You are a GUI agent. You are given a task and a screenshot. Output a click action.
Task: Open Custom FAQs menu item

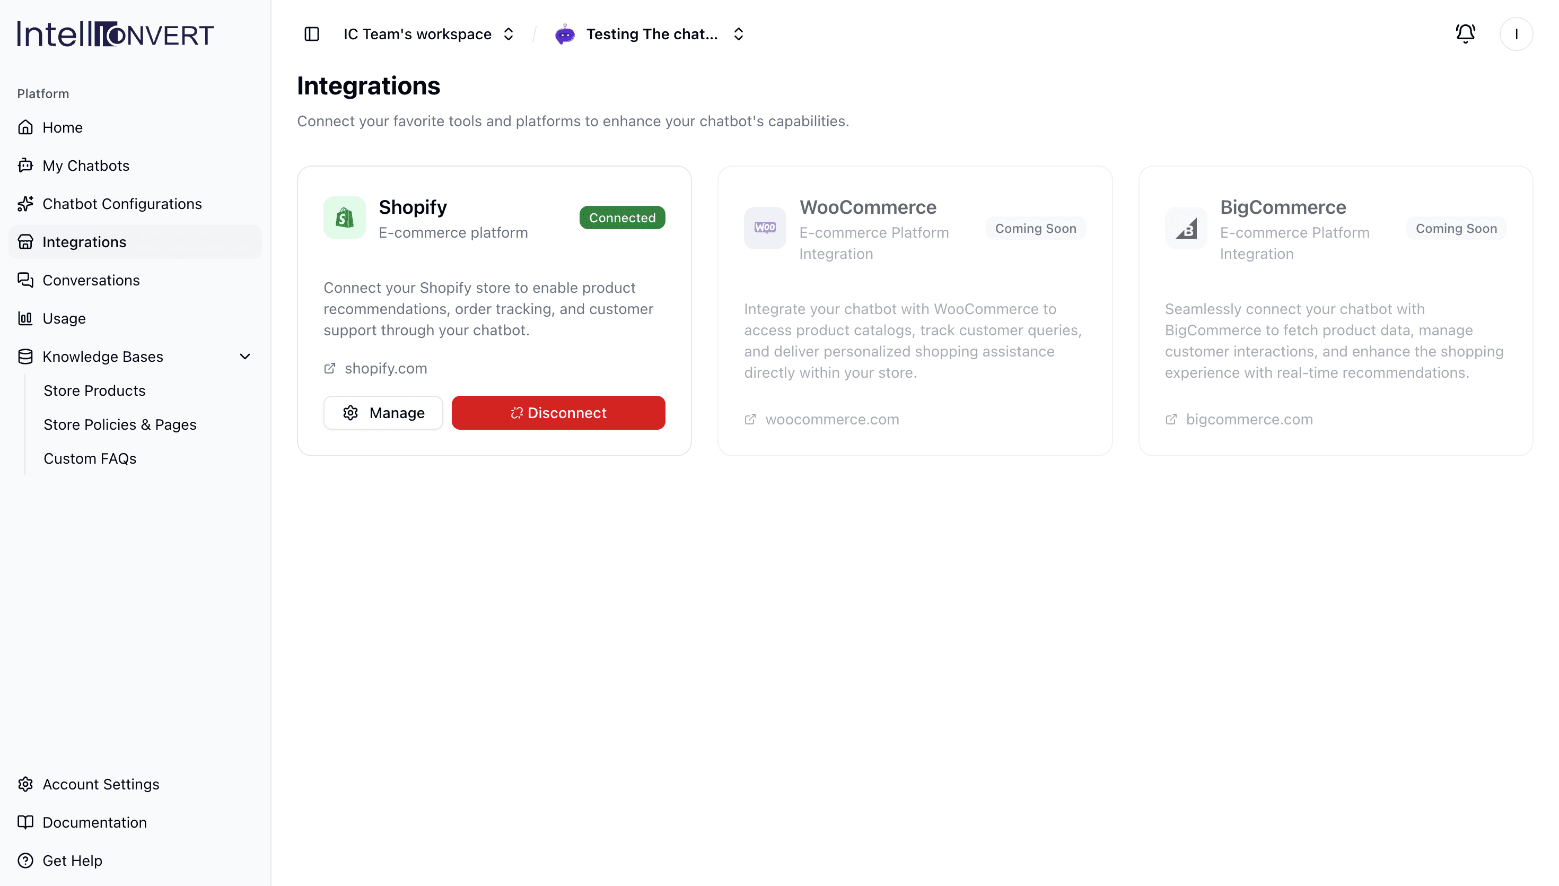click(90, 458)
